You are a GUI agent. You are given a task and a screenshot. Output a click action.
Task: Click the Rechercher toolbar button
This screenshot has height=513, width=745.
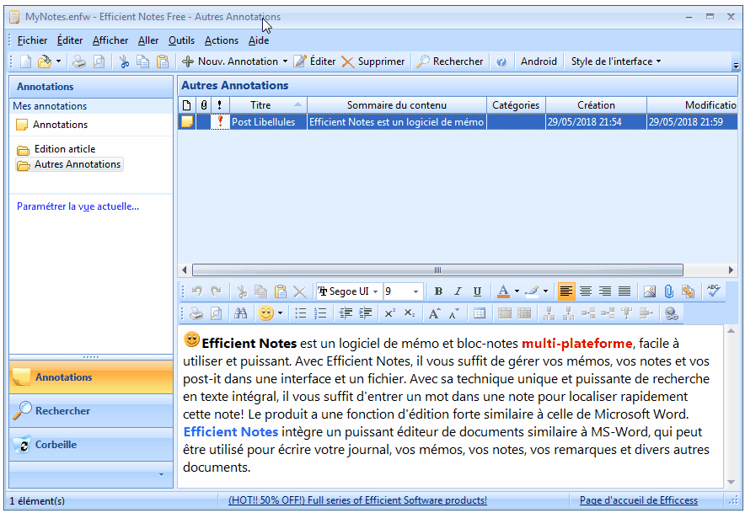click(x=450, y=61)
